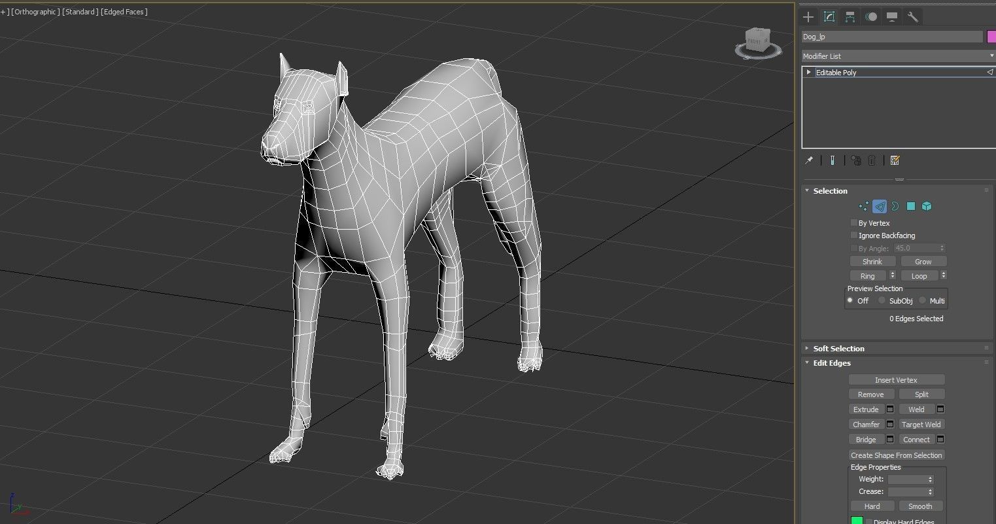This screenshot has height=524, width=996.
Task: Open the Motion command panel tab
Action: pos(871,17)
